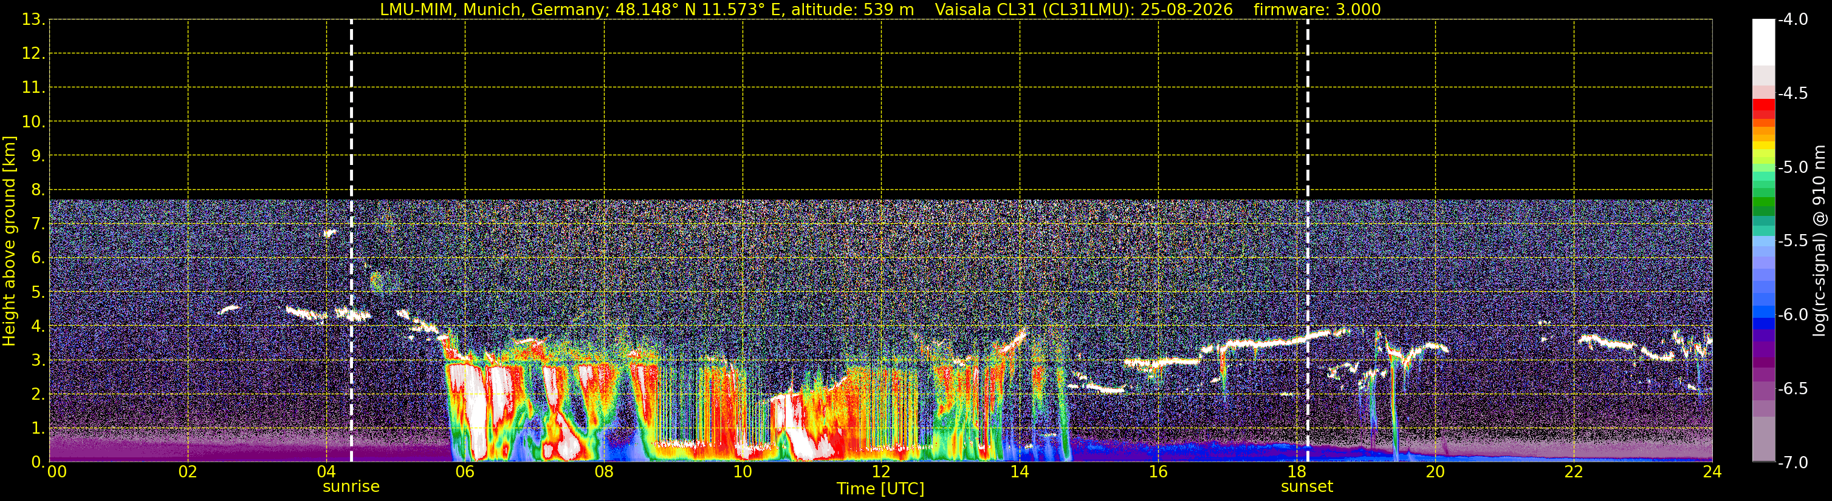Click the -7.0 colorbar tick label
The image size is (1832, 501).
pyautogui.click(x=1792, y=463)
